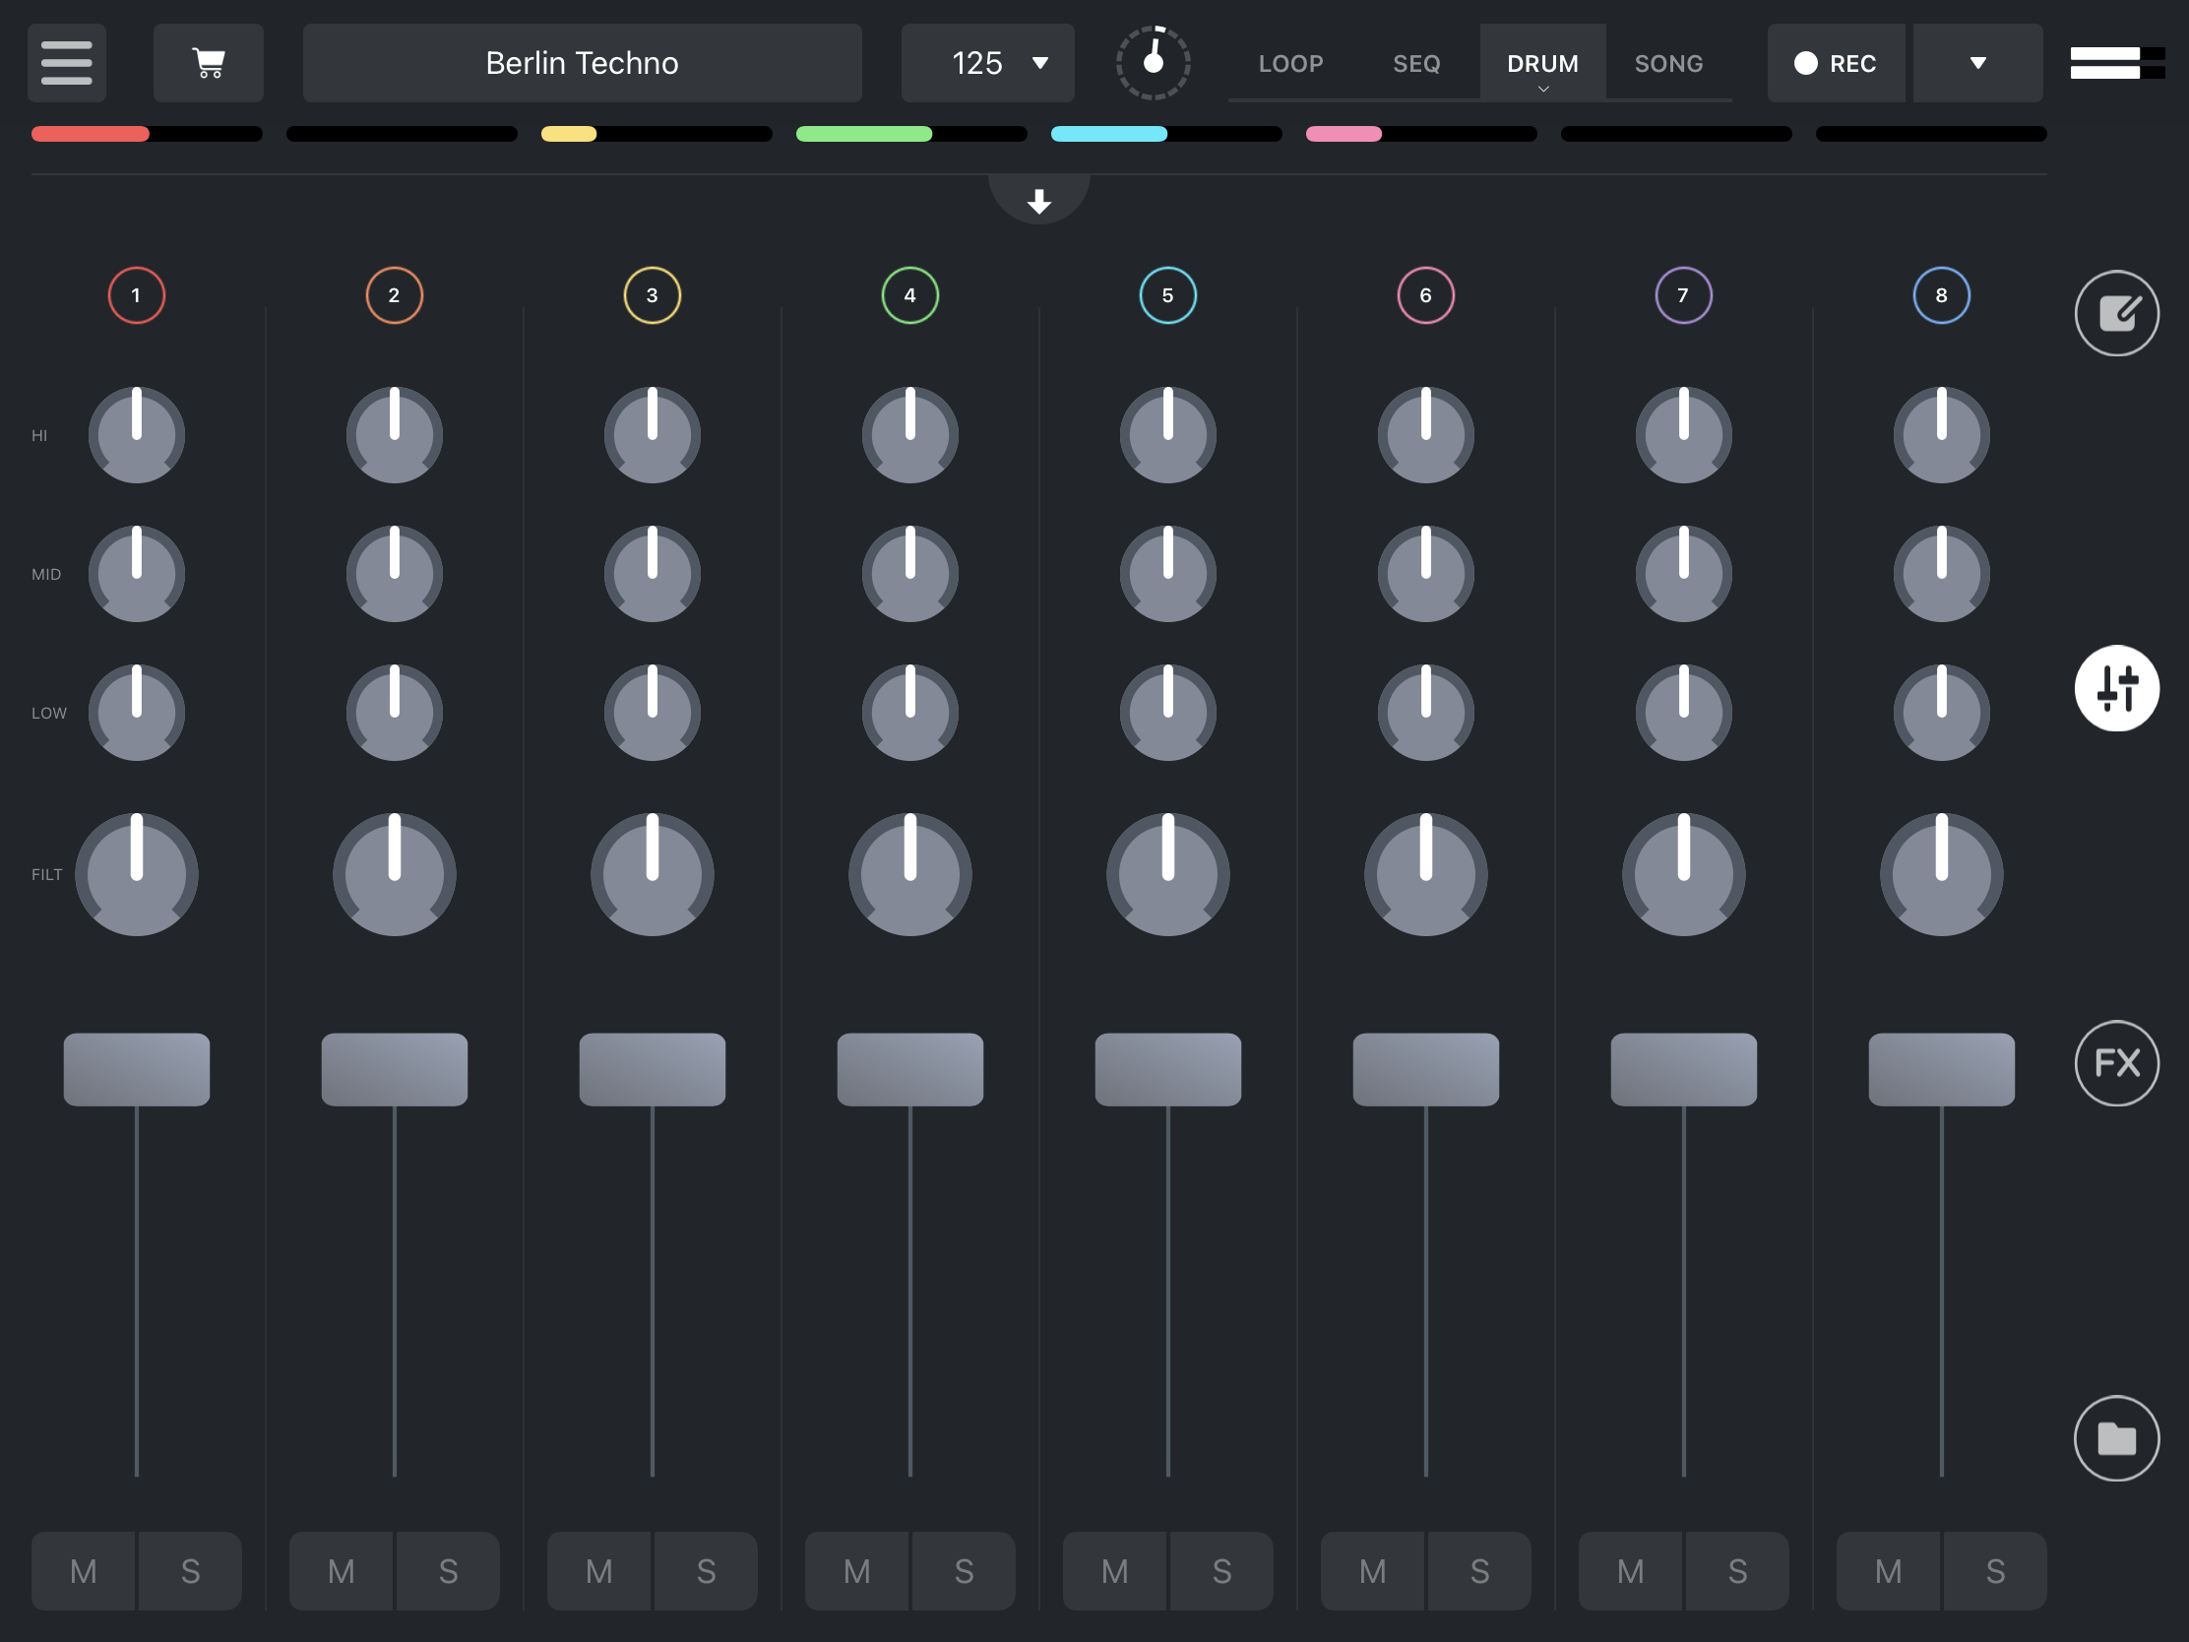2189x1642 pixels.
Task: Click channel 5 volume fader handle
Action: pos(1167,1069)
